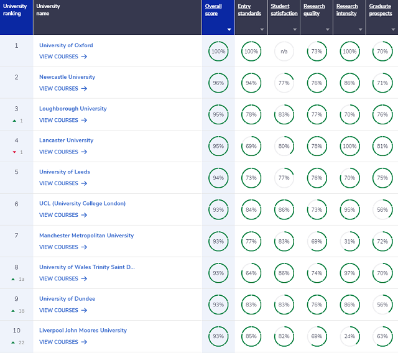Click the Graduate prospects sort arrow
The image size is (398, 353).
pyautogui.click(x=393, y=30)
